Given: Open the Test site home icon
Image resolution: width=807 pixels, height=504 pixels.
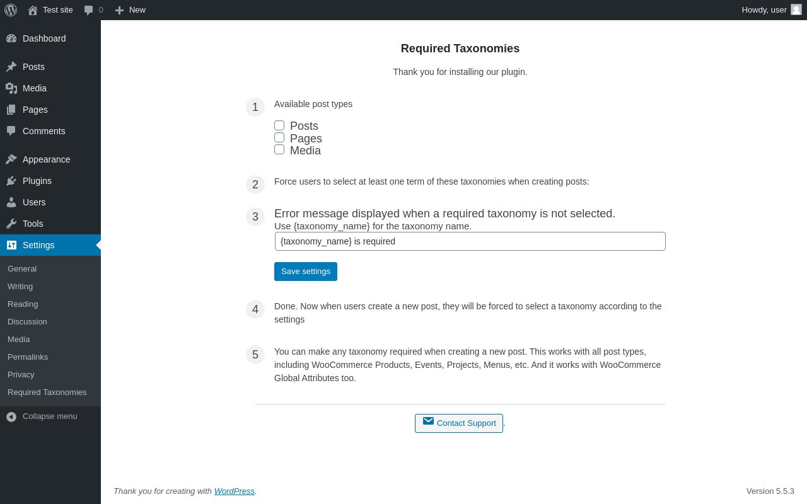Looking at the screenshot, I should tap(33, 10).
